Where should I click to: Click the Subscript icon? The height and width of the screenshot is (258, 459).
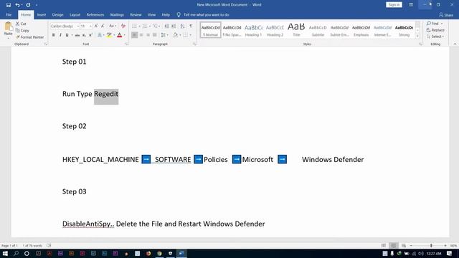tap(84, 35)
